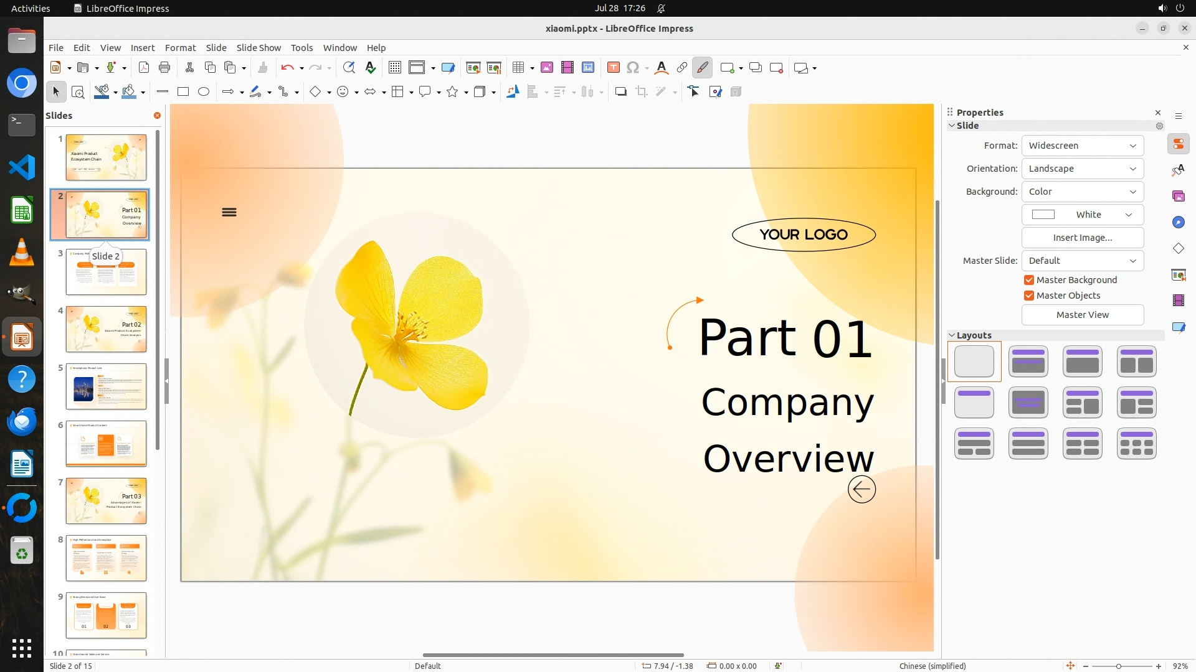Click the Crop Image tool icon
Image resolution: width=1196 pixels, height=672 pixels.
pos(641,92)
